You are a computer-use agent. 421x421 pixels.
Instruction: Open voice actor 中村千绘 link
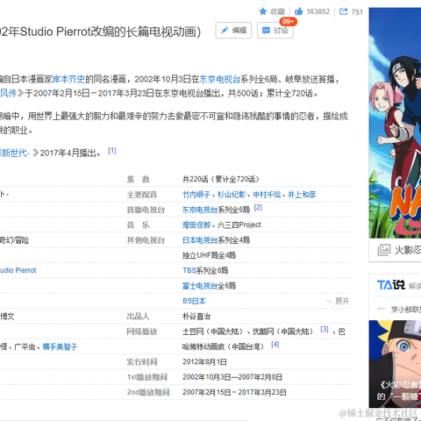click(x=267, y=195)
